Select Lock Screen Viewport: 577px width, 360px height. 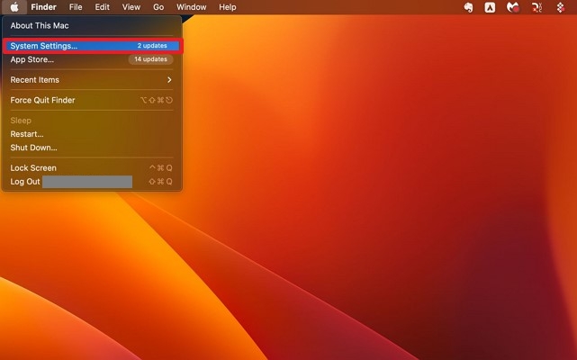point(33,168)
